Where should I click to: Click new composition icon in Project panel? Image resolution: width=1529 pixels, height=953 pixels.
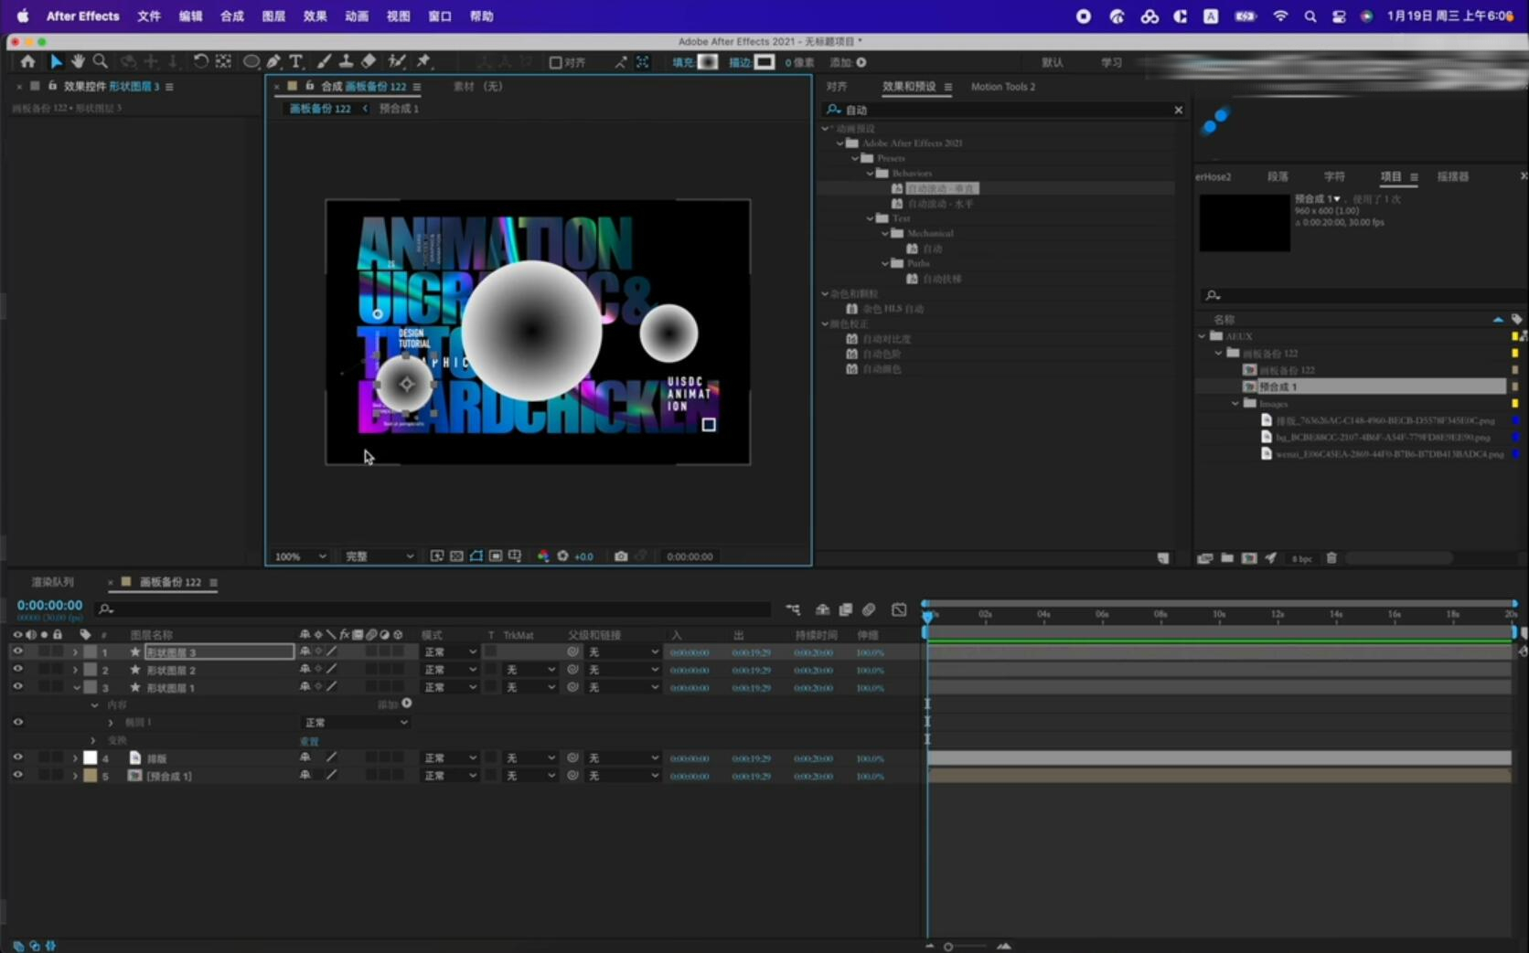[1249, 557]
